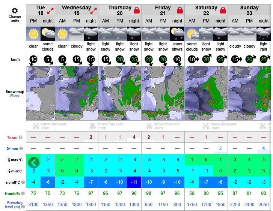This screenshot has width=273, height=211.
Task: Open info icon next to Humid%
Action: point(23,193)
